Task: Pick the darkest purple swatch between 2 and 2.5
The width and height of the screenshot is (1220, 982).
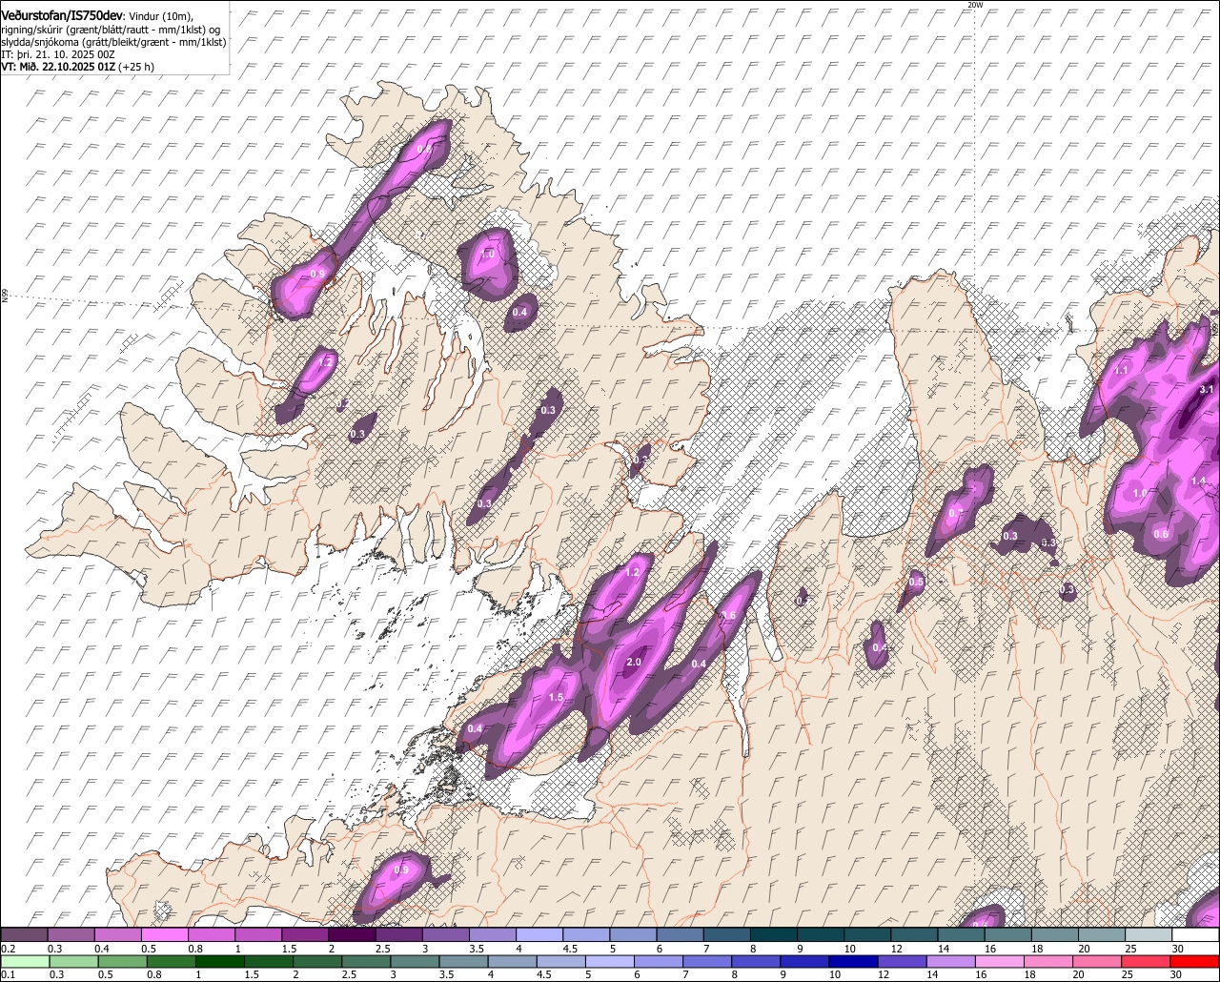Action: tap(352, 934)
